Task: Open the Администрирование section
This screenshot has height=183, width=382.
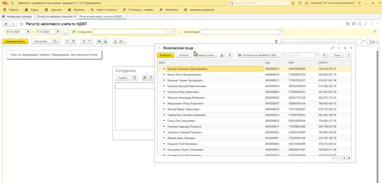Action: [x=199, y=10]
